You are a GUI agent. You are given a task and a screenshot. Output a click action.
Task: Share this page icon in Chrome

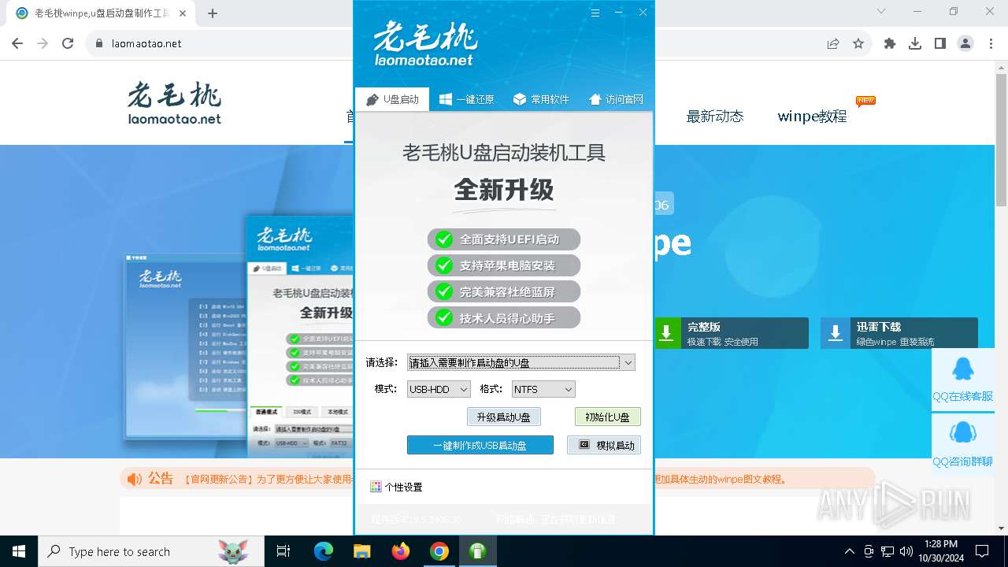click(833, 43)
